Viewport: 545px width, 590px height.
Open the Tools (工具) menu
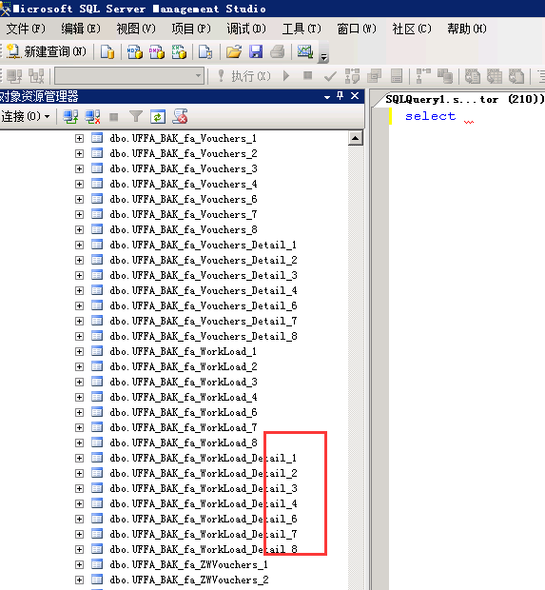point(302,29)
